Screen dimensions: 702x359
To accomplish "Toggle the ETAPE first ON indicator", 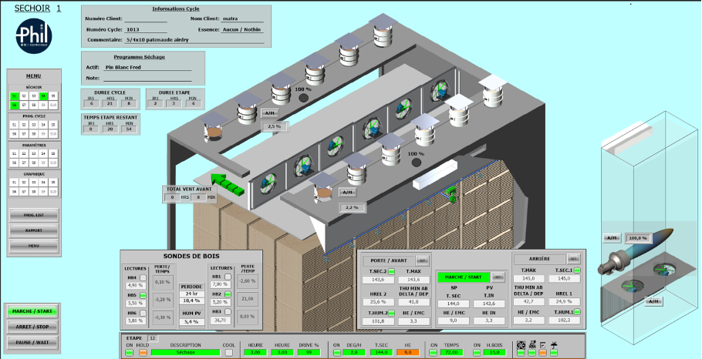I will (130, 353).
